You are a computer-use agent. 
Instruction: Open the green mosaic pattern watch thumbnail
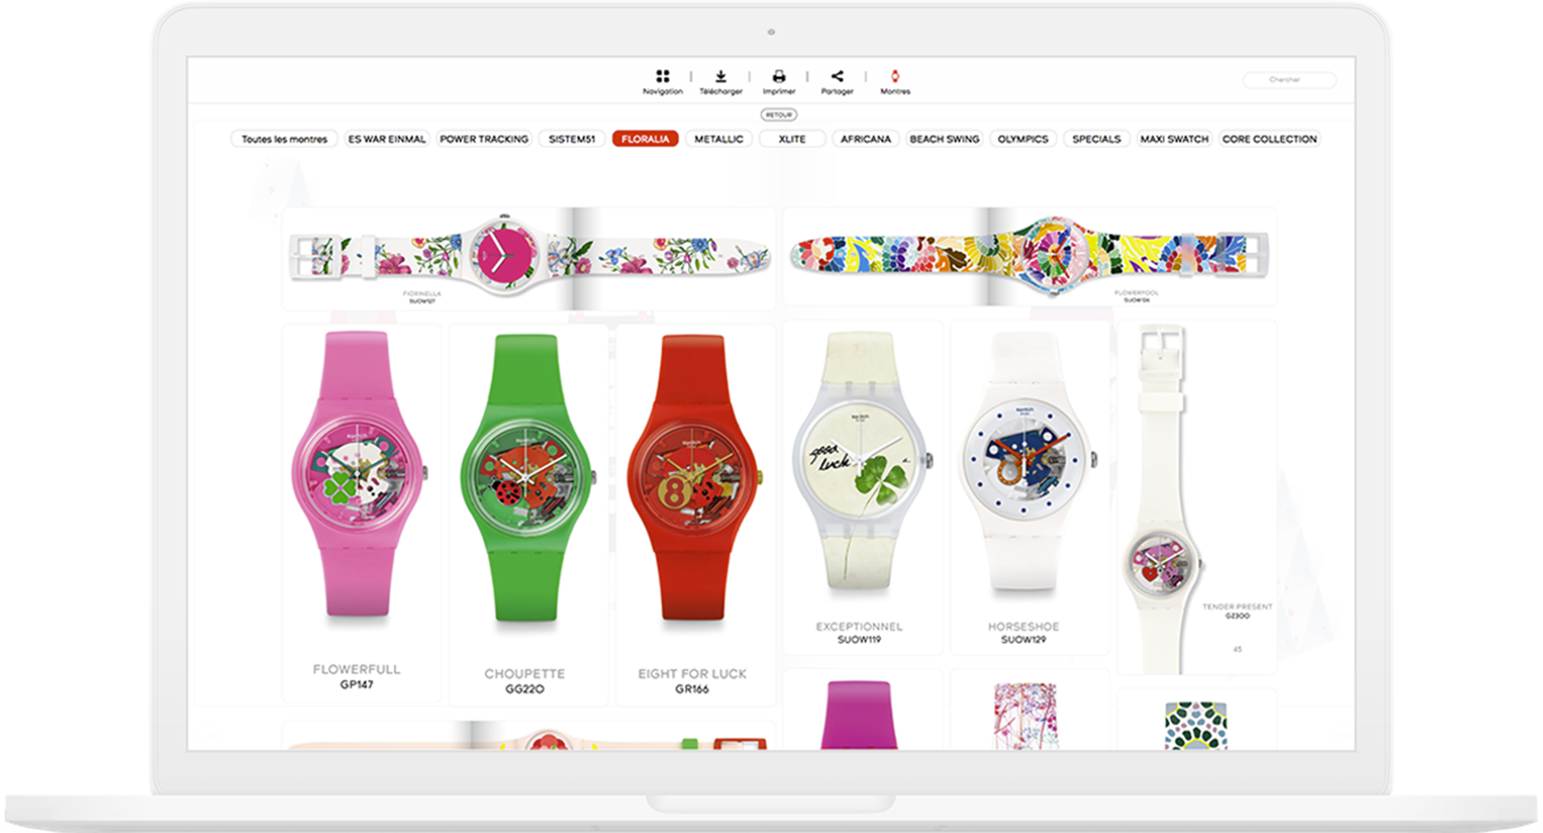click(1196, 725)
